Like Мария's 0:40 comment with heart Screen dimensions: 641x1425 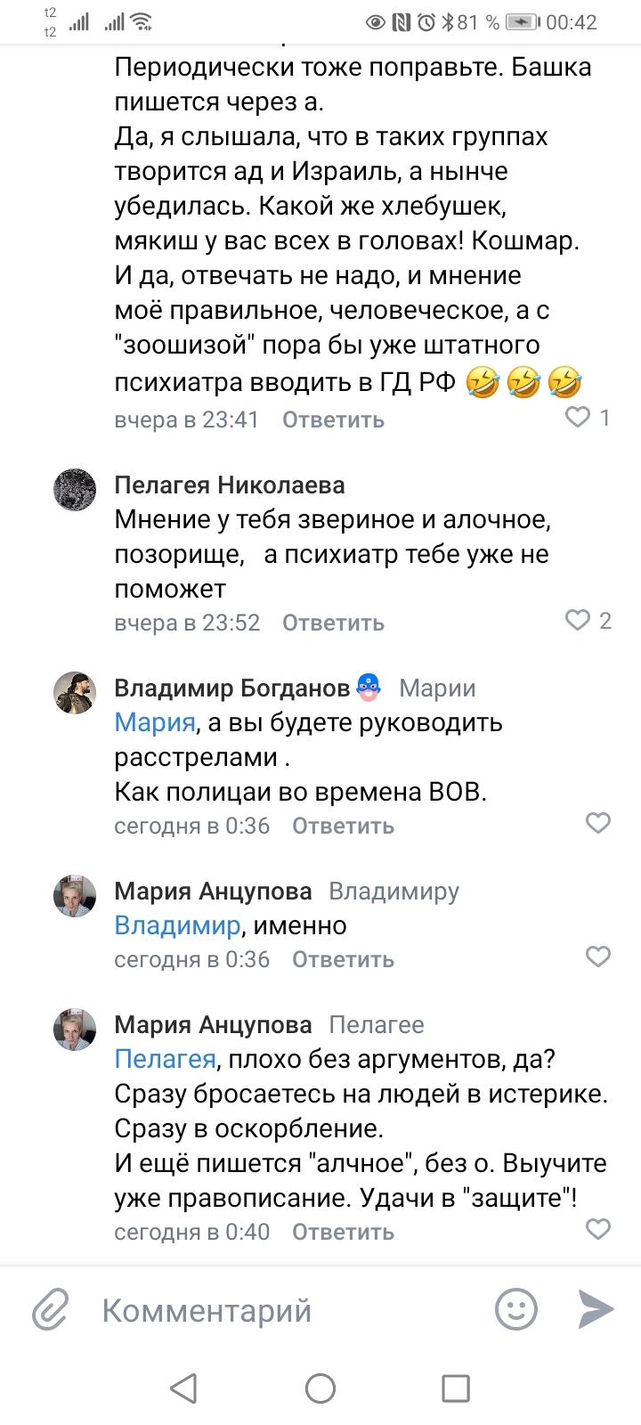597,1229
